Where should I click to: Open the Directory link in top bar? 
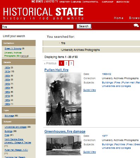65,2
